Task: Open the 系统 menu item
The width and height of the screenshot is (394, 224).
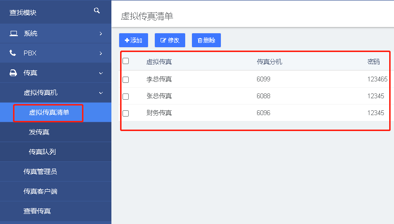Action: [55, 33]
